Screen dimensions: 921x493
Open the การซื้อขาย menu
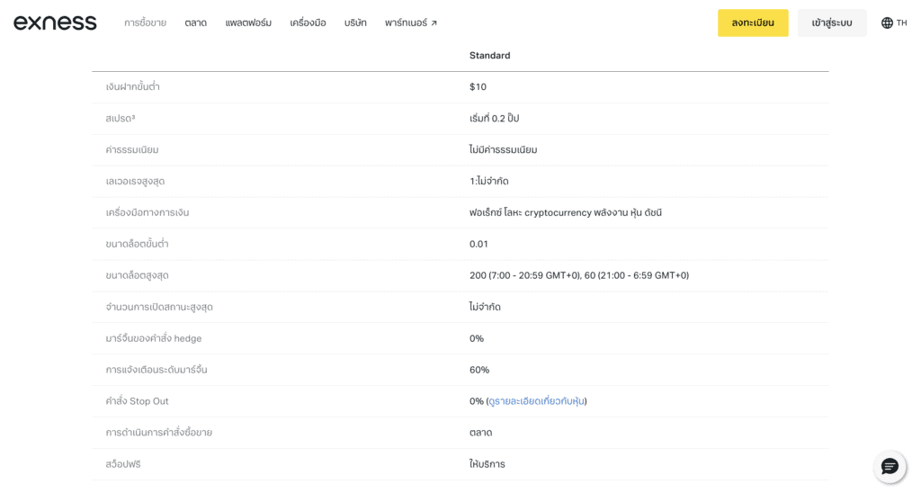(x=145, y=22)
